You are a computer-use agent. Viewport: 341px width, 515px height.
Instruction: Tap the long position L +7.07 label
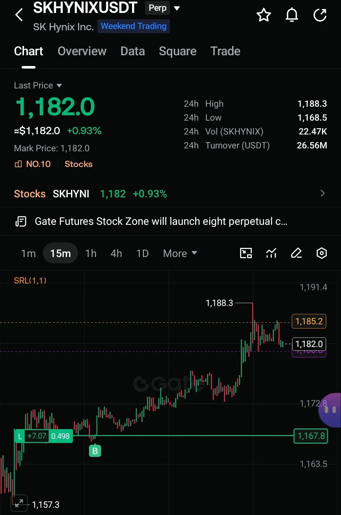point(32,436)
